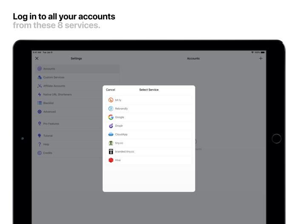Click the Credits copyright icon
Screen dimensions: 298x224
[40, 153]
